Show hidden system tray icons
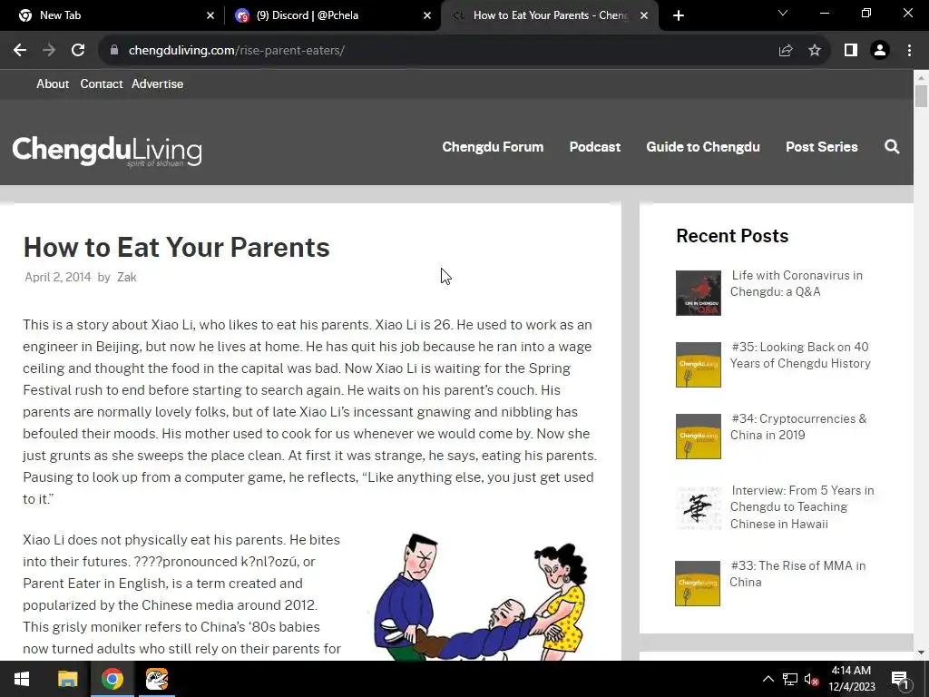 point(768,679)
